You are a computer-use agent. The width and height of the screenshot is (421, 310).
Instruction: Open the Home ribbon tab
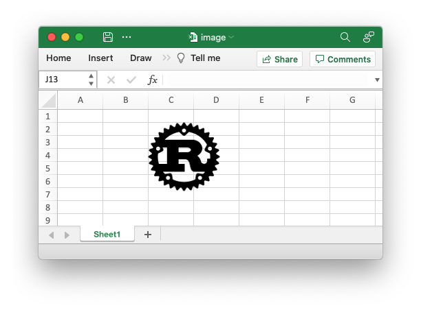pyautogui.click(x=58, y=58)
